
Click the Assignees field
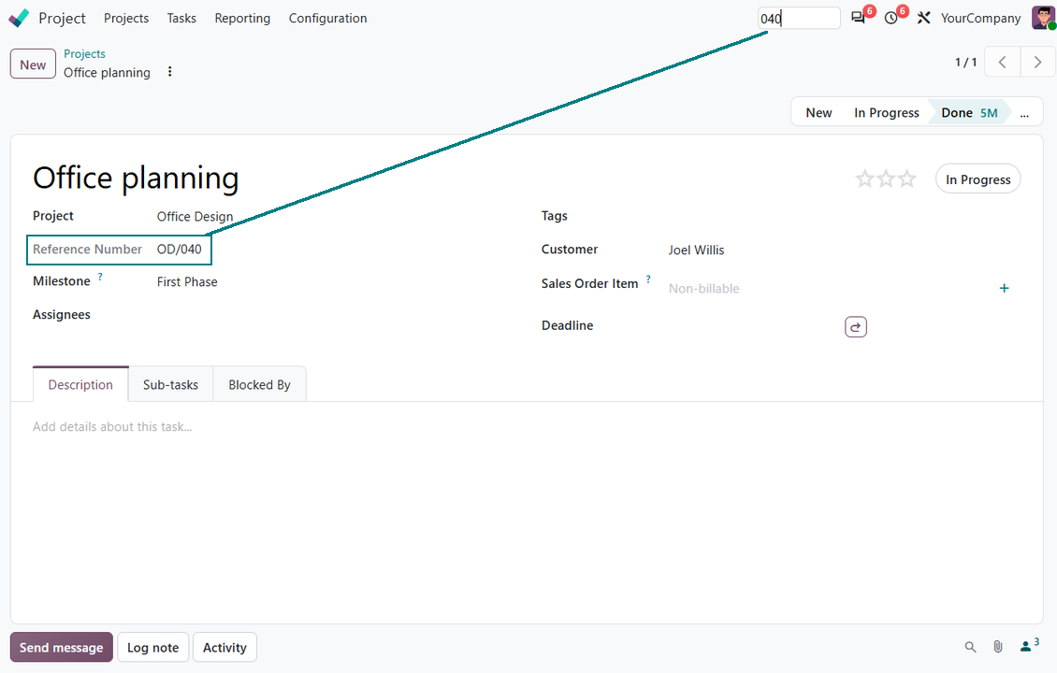(x=330, y=315)
